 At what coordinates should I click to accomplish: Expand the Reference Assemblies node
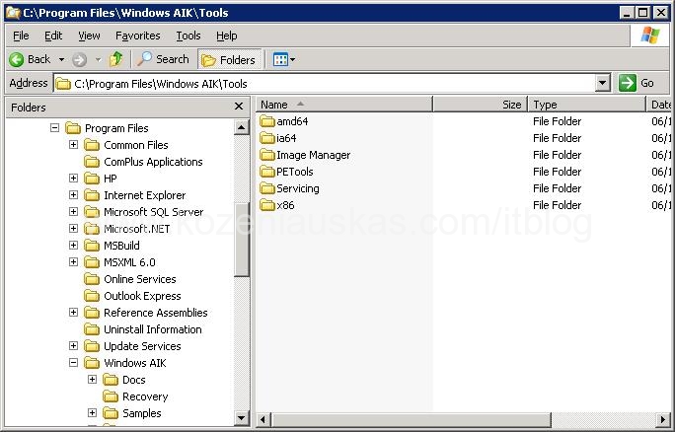coord(74,313)
